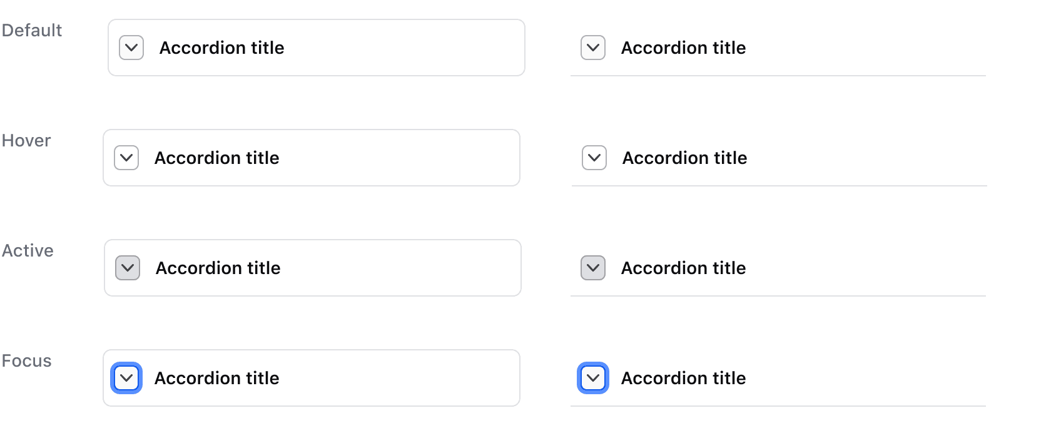Click the Active state bordered accordion chevron

tap(128, 268)
